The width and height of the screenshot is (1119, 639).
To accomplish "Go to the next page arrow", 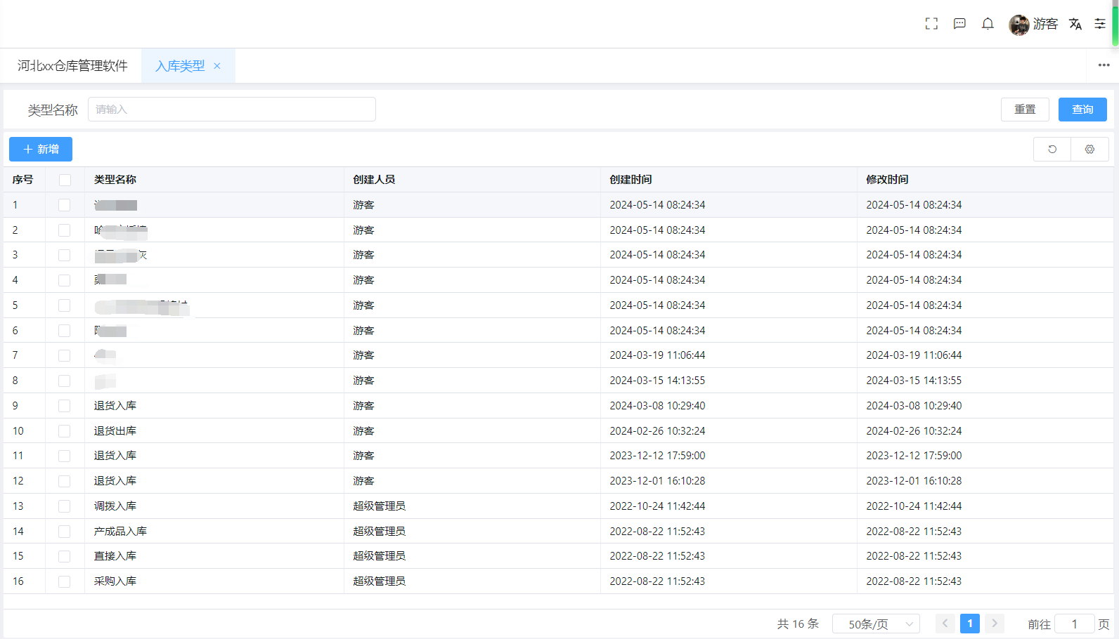I will pos(995,624).
